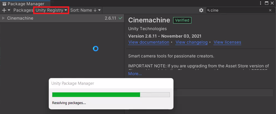Clear the search field with the X icon
Screen dimensions: 276x114
point(270,10)
